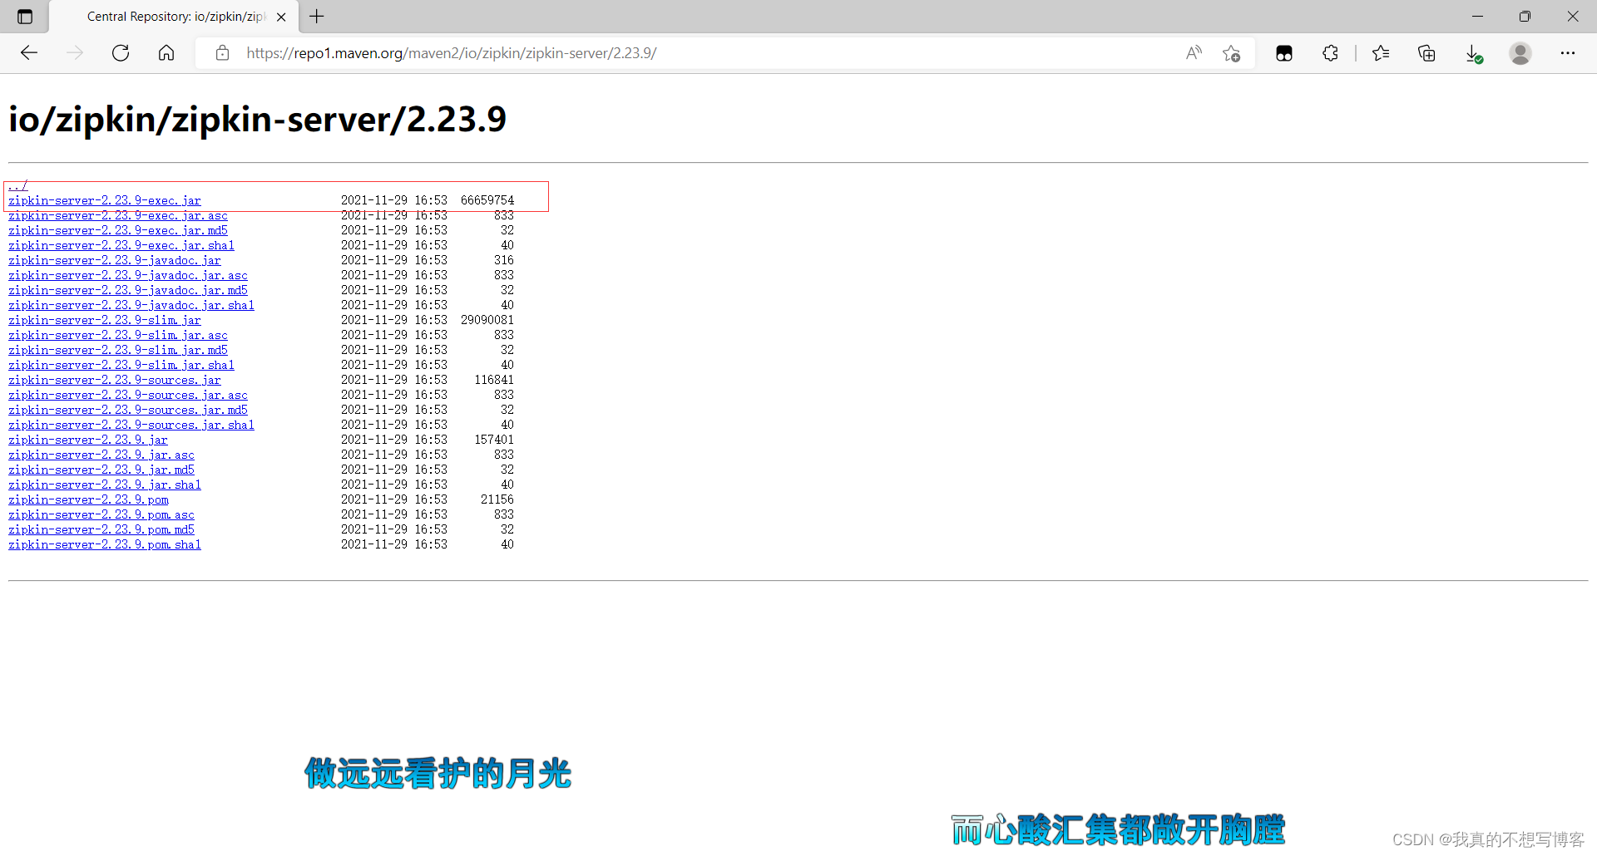The height and width of the screenshot is (856, 1597).
Task: Minimize the browser window
Action: [1477, 17]
